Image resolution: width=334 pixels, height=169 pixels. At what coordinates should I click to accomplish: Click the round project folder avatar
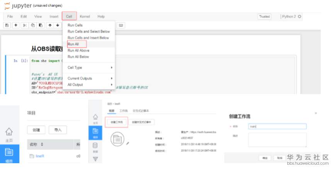[x=117, y=139]
